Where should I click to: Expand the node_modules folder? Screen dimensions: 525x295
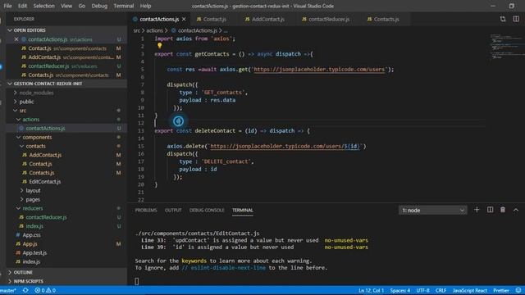coord(36,93)
